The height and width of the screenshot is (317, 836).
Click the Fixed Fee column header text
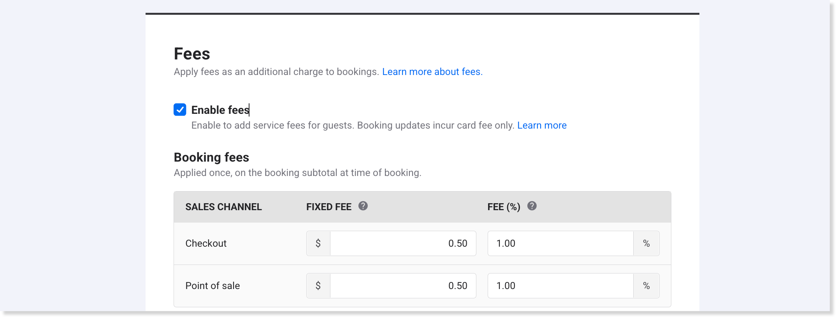click(x=328, y=207)
